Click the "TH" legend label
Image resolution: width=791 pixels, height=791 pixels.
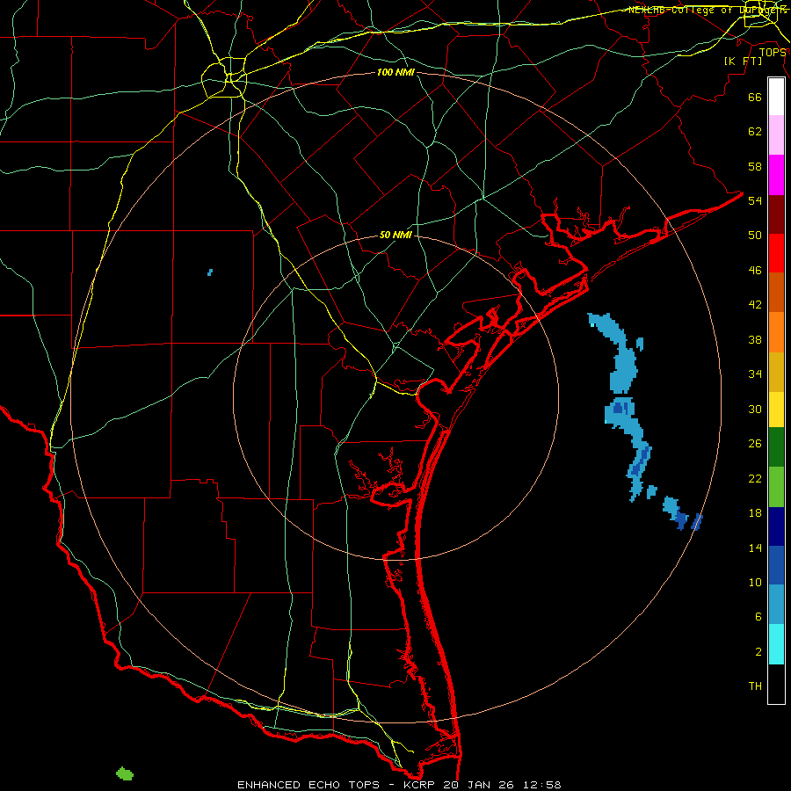pos(755,686)
